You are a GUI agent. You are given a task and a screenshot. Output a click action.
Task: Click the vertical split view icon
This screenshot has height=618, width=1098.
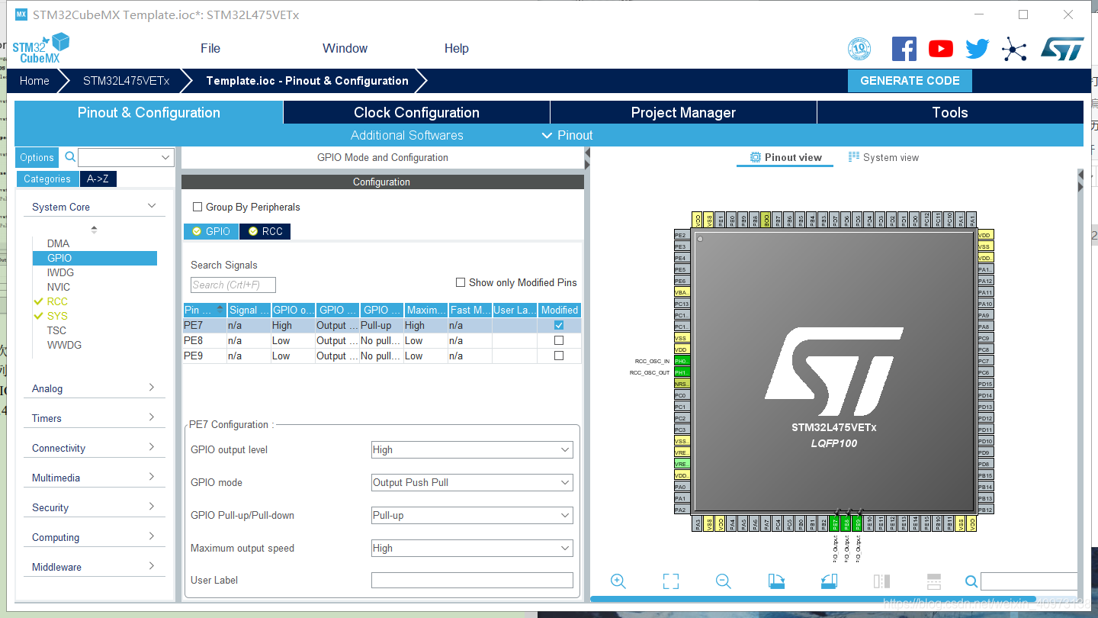(882, 581)
